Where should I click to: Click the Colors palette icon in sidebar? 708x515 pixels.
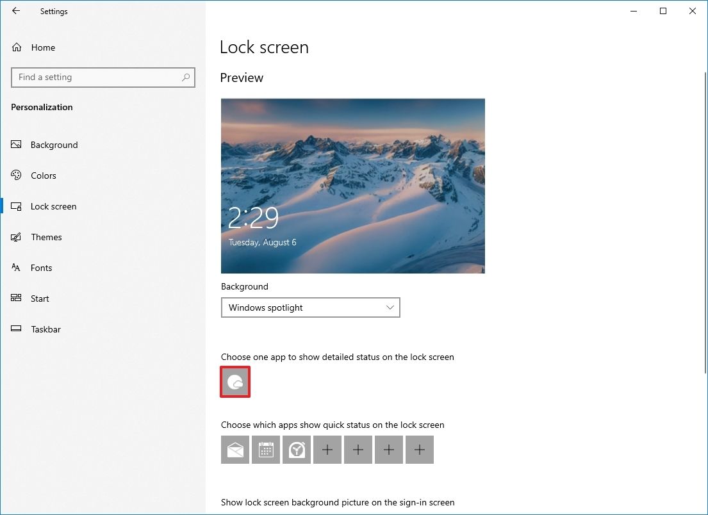click(x=16, y=176)
